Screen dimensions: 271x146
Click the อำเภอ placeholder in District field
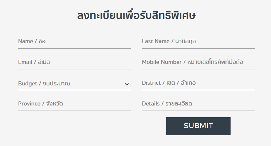[188, 83]
